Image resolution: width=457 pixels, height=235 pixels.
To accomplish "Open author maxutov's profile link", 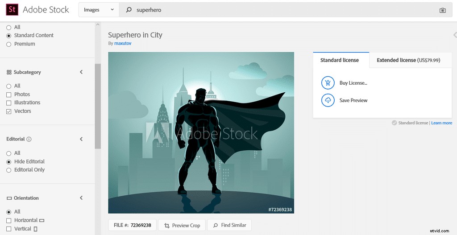I will (123, 43).
